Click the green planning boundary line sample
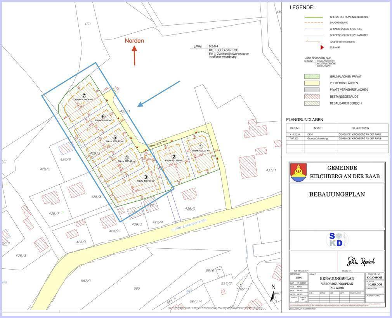This screenshot has width=392, height=318. [x=313, y=17]
